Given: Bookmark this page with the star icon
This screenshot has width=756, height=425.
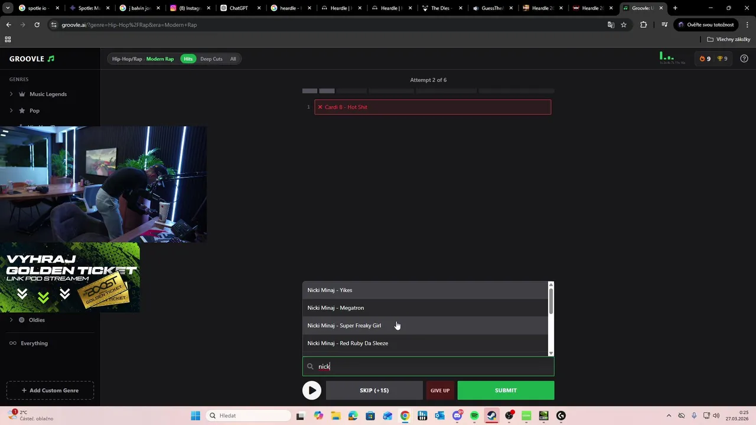Looking at the screenshot, I should (x=624, y=25).
